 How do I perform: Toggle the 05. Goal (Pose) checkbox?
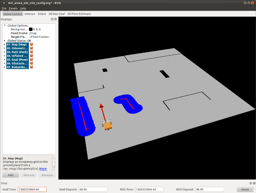(x=32, y=59)
